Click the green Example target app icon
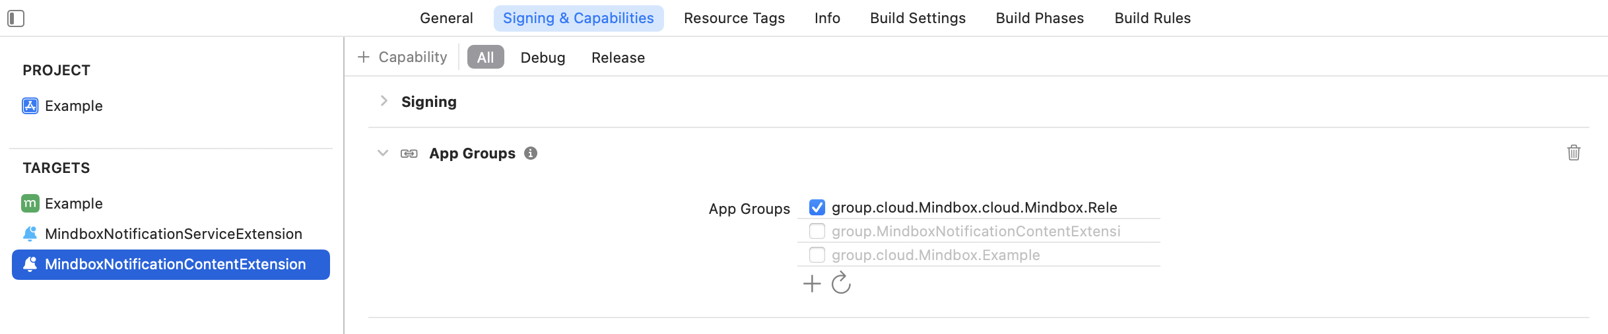 [x=30, y=203]
